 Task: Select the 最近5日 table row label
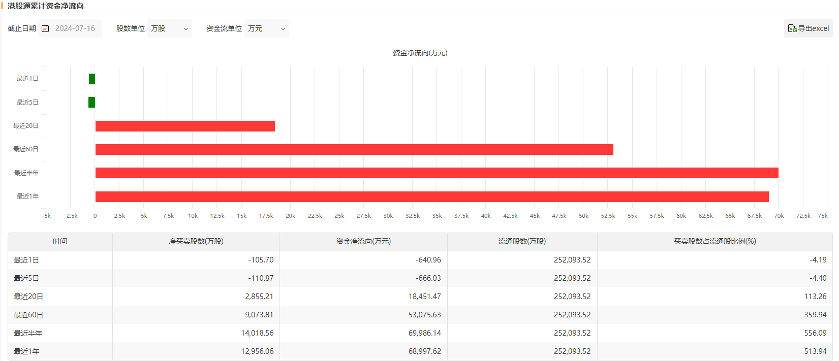tap(26, 278)
